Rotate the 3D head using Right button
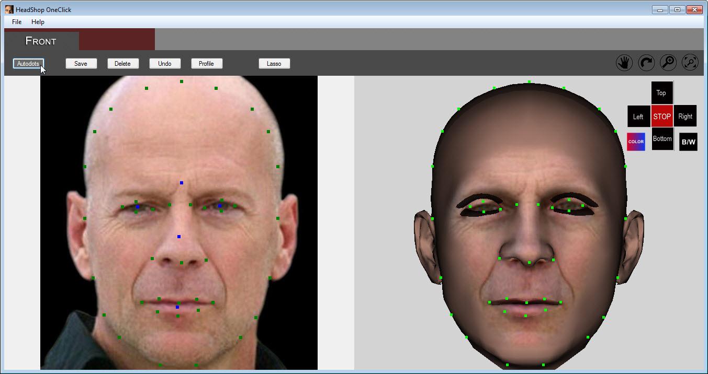 coord(685,116)
